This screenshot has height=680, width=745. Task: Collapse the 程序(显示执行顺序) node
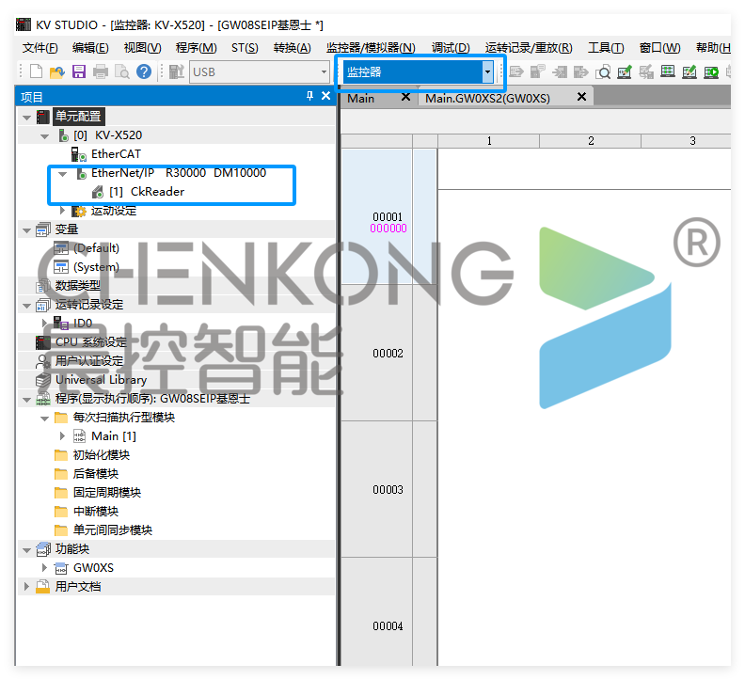pos(26,400)
